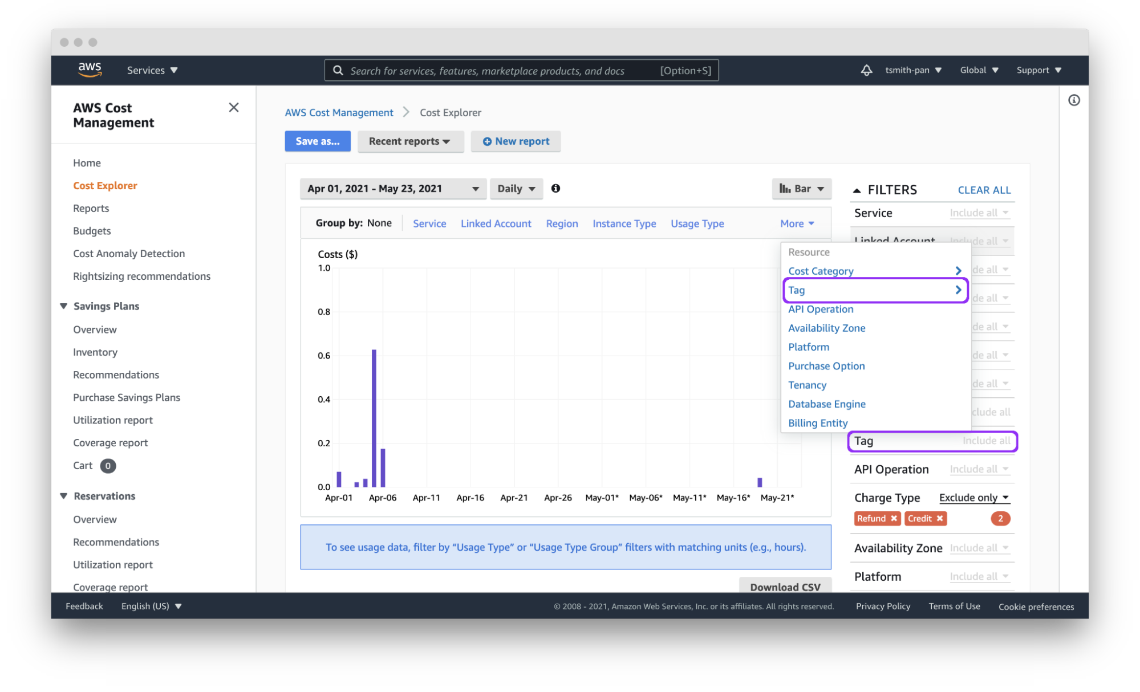Open the Services dropdown menu
Viewport: 1140px width, 692px height.
152,70
